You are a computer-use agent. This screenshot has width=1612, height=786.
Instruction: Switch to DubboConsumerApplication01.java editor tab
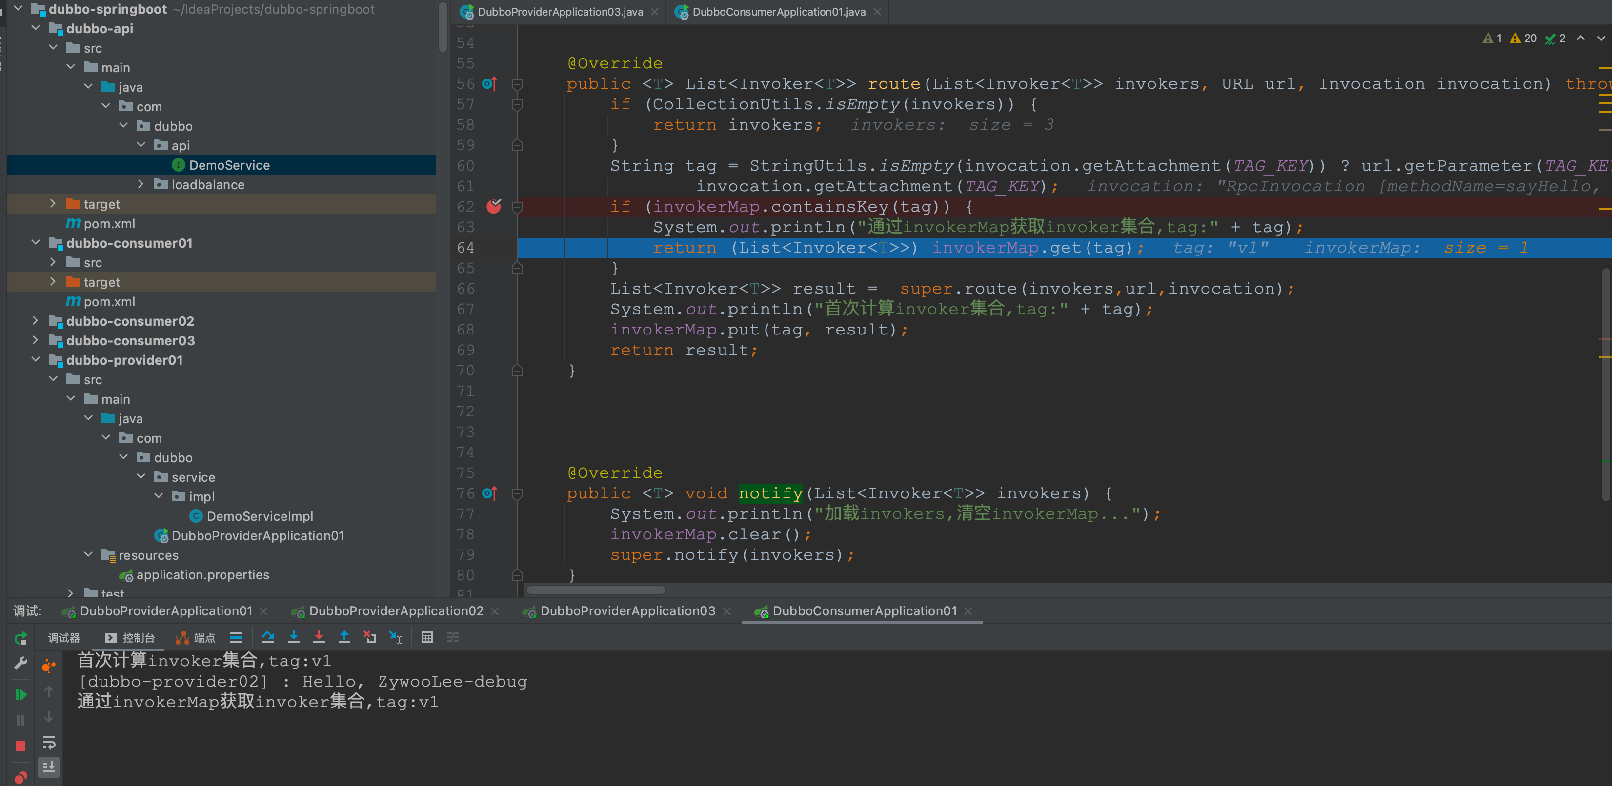pos(779,12)
